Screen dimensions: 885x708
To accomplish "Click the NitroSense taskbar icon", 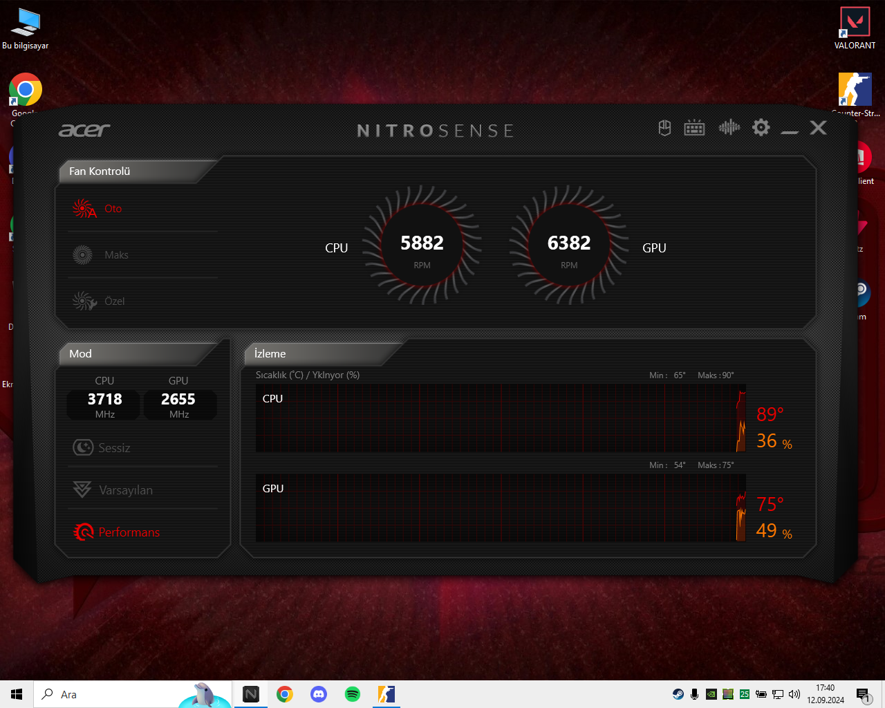I will coord(251,694).
